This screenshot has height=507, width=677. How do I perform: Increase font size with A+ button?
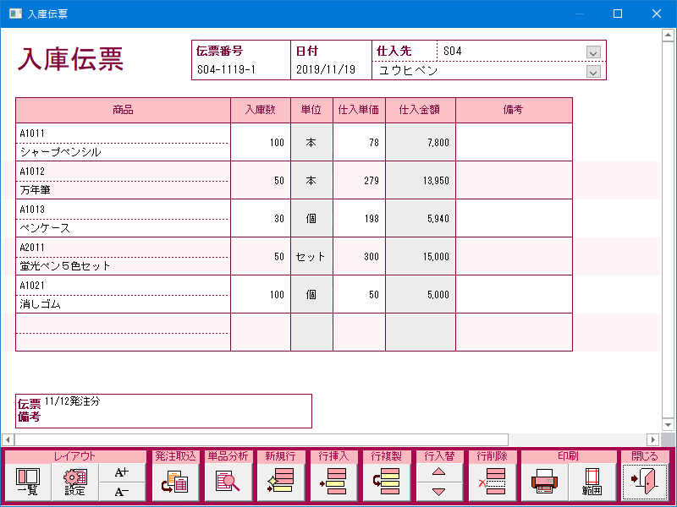point(122,472)
